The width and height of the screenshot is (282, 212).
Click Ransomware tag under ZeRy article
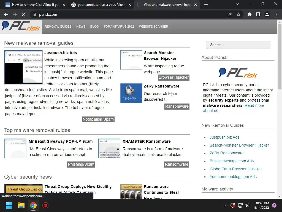(x=177, y=106)
